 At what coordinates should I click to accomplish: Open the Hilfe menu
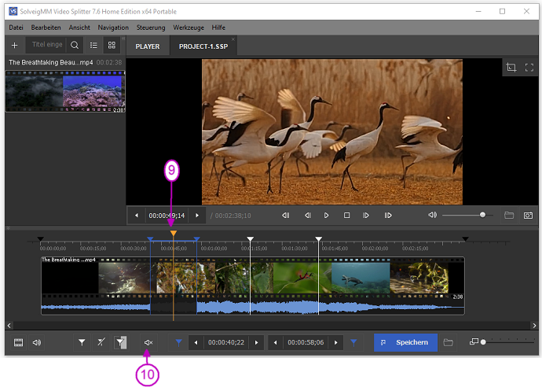(218, 28)
